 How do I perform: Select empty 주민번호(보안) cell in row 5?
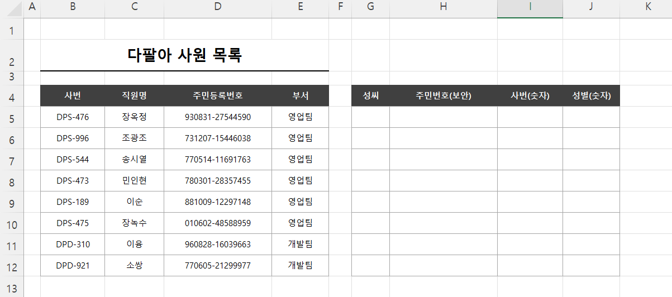point(444,117)
